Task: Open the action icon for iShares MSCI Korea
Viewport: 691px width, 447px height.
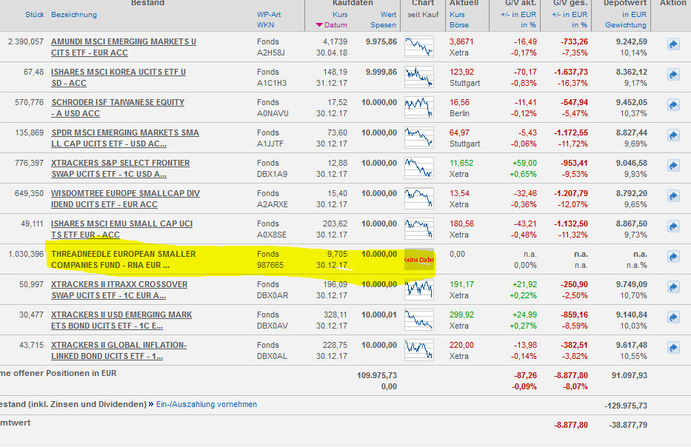Action: pos(672,75)
